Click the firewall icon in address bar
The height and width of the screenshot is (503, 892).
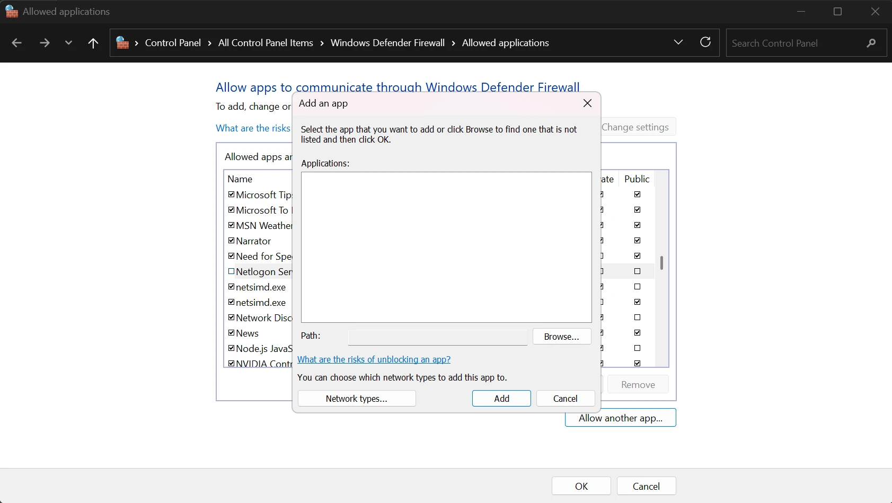(122, 43)
